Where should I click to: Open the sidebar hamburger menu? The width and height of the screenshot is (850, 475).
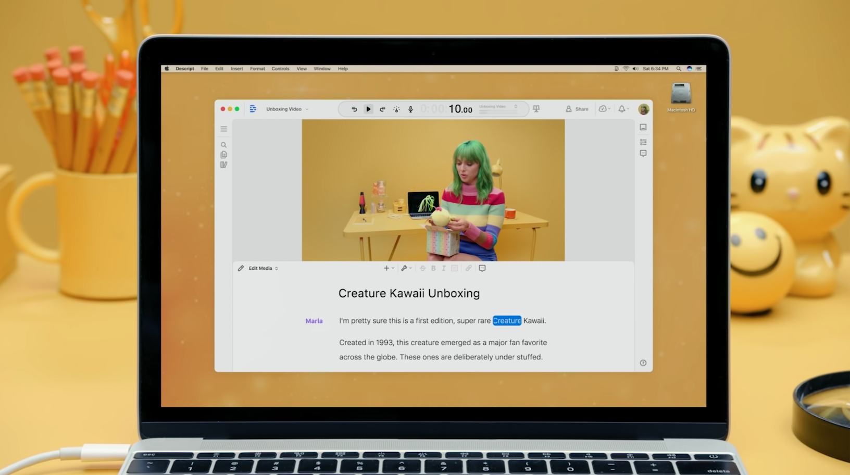click(x=223, y=129)
